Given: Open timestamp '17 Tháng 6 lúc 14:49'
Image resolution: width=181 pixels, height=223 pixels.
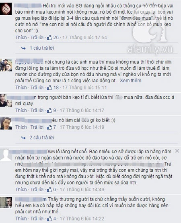Looking at the screenshot, I should (x=82, y=190).
